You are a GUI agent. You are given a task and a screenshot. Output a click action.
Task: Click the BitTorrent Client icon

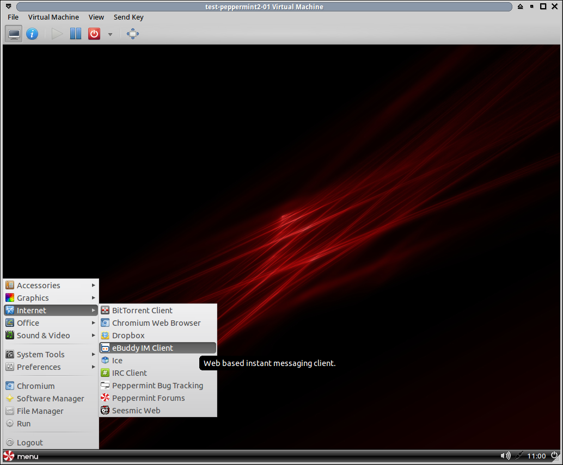(x=105, y=311)
